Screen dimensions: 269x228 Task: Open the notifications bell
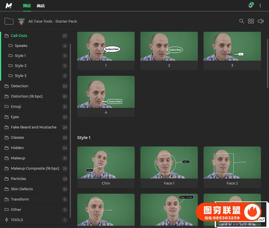(x=250, y=6)
